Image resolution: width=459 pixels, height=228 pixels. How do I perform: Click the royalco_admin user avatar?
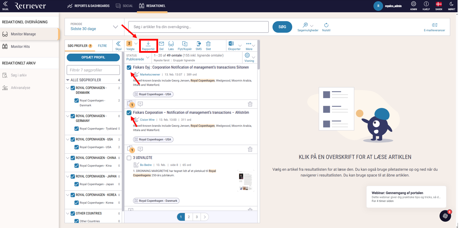[378, 6]
